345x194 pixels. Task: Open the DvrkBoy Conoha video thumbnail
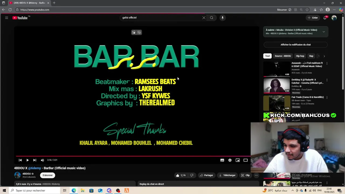277,86
